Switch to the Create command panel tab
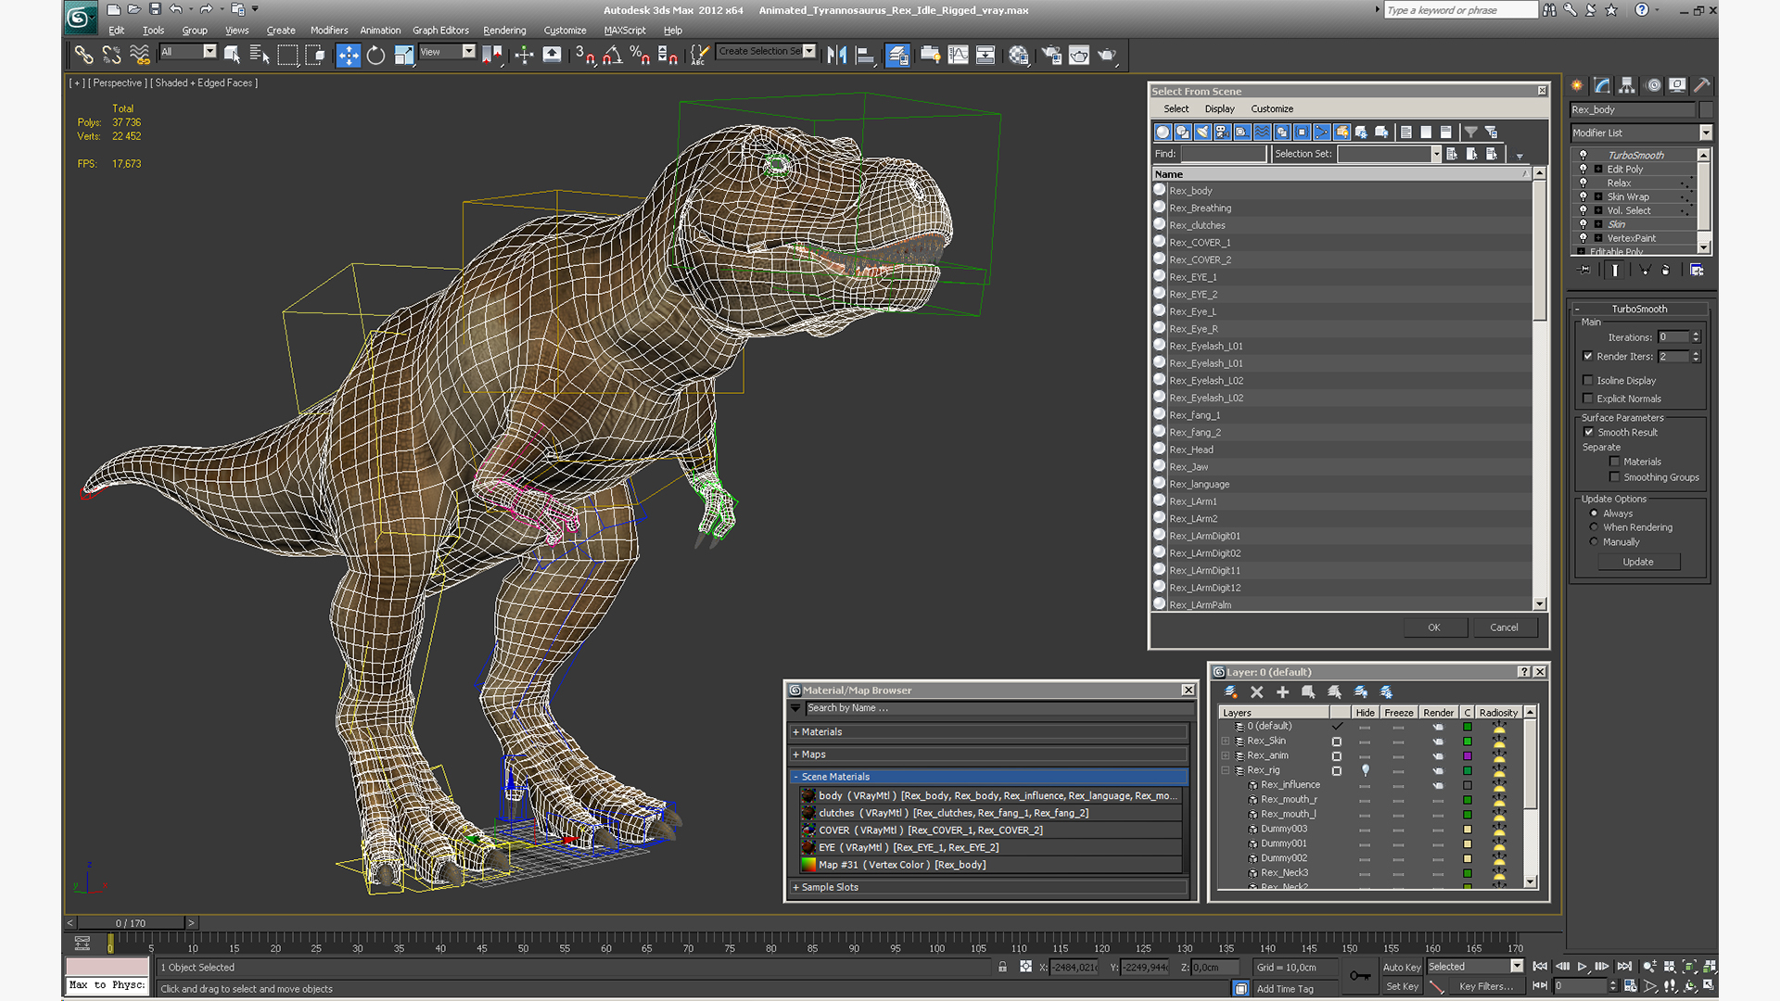 point(1577,85)
